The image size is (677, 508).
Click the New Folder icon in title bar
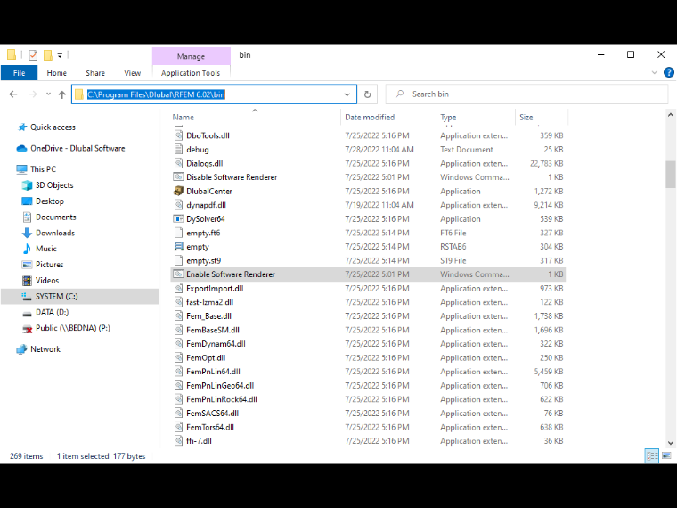coord(48,55)
